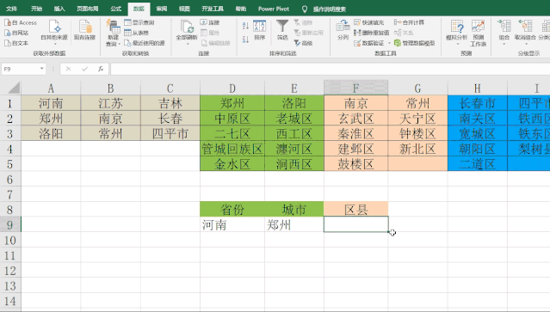Click the Select All corner triangle
This screenshot has height=312, width=550.
(x=13, y=88)
